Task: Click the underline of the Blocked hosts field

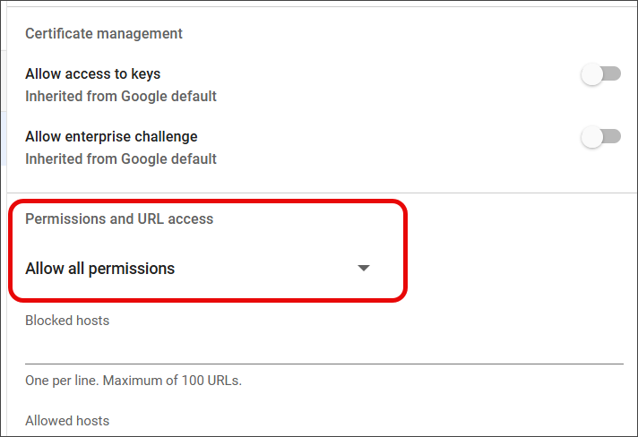Action: [323, 364]
